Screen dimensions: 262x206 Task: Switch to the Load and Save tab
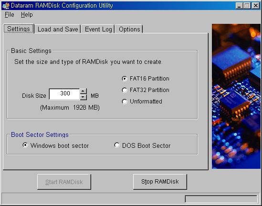(58, 29)
